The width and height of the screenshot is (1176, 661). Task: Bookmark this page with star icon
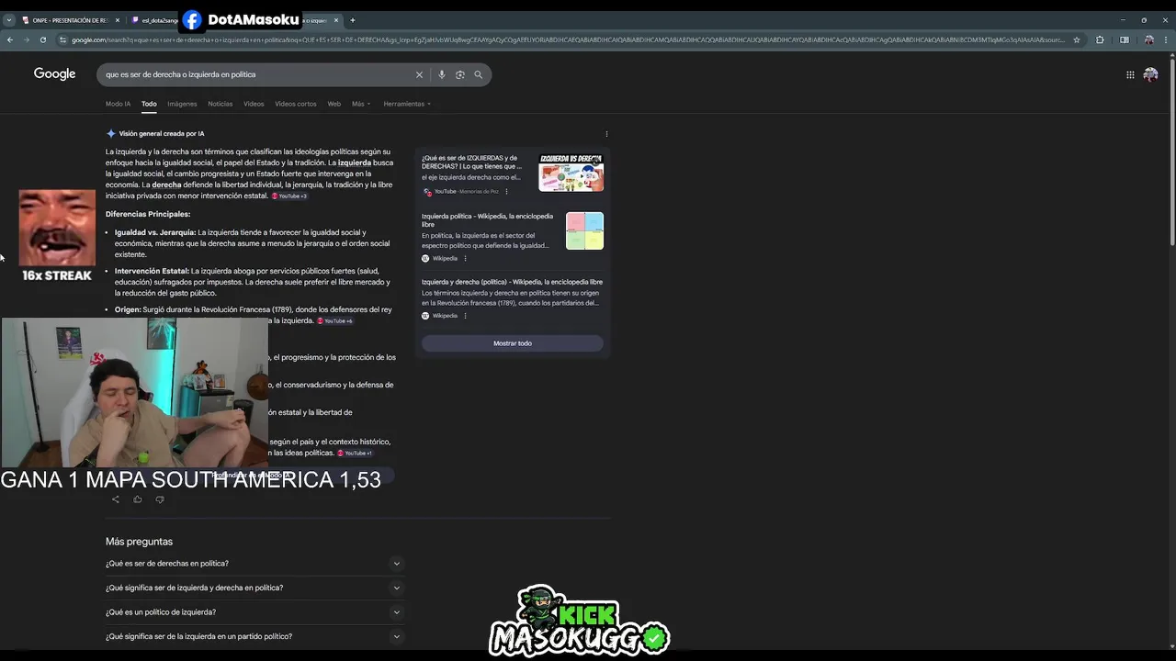pos(1077,39)
